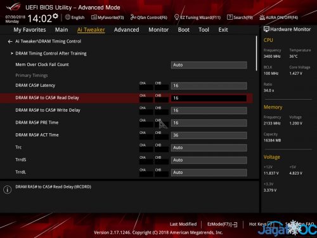Click the TrrdL Auto value field

[x=209, y=173]
